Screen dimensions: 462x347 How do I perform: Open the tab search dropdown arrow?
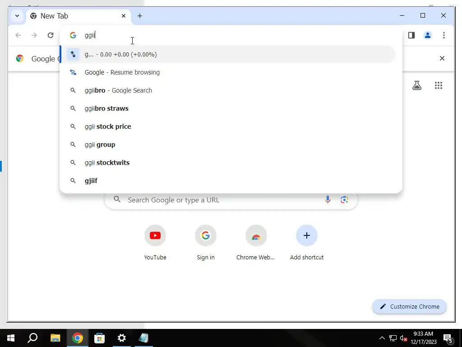17,16
